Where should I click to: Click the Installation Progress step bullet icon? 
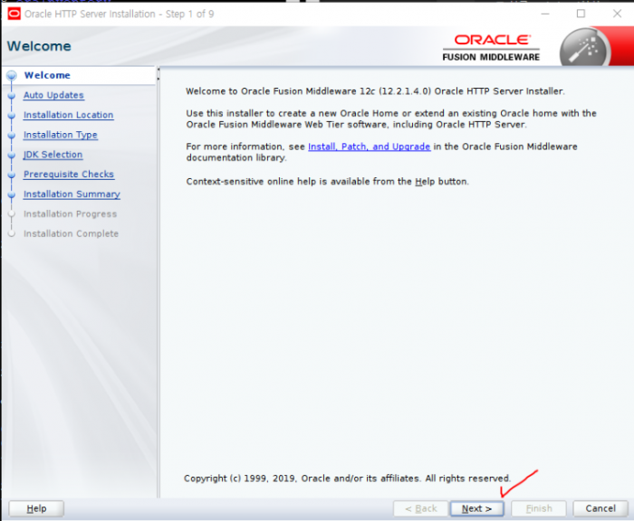tap(12, 214)
